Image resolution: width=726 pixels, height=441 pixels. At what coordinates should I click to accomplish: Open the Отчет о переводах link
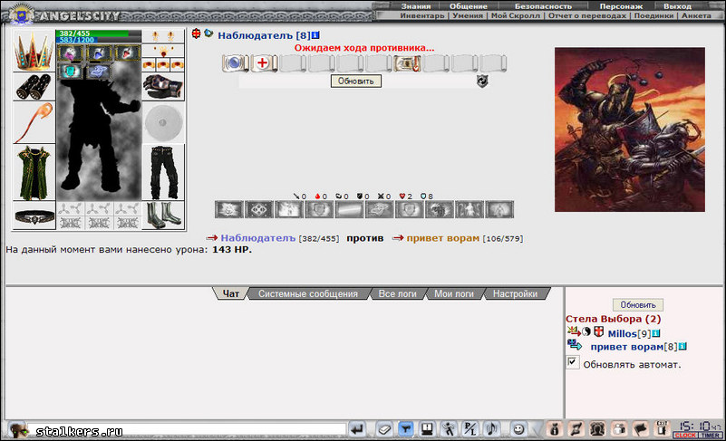pos(587,15)
